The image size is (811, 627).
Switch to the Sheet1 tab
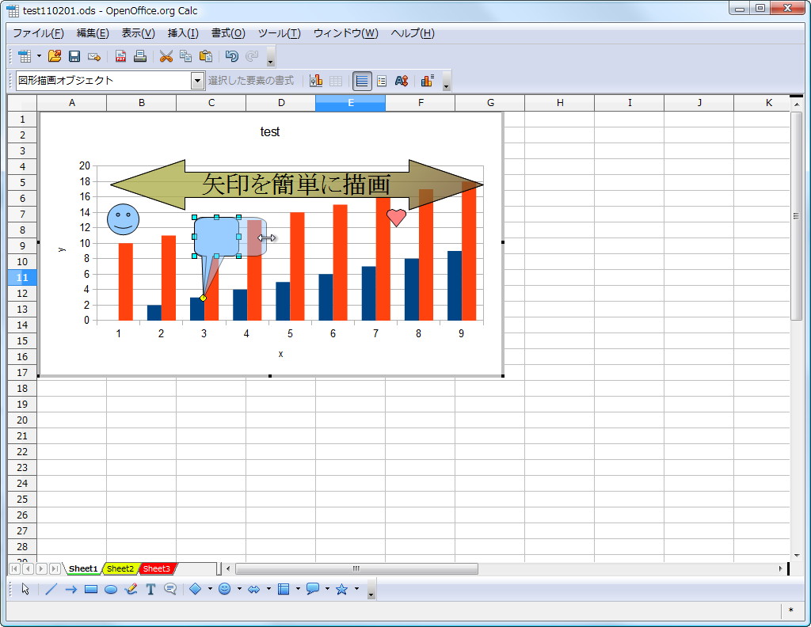(82, 568)
